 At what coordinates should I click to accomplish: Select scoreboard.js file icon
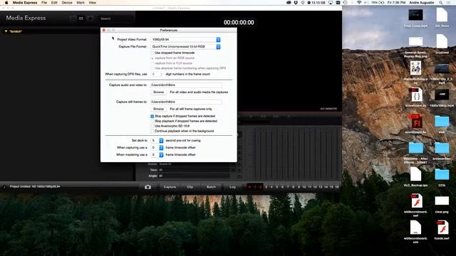point(415,95)
